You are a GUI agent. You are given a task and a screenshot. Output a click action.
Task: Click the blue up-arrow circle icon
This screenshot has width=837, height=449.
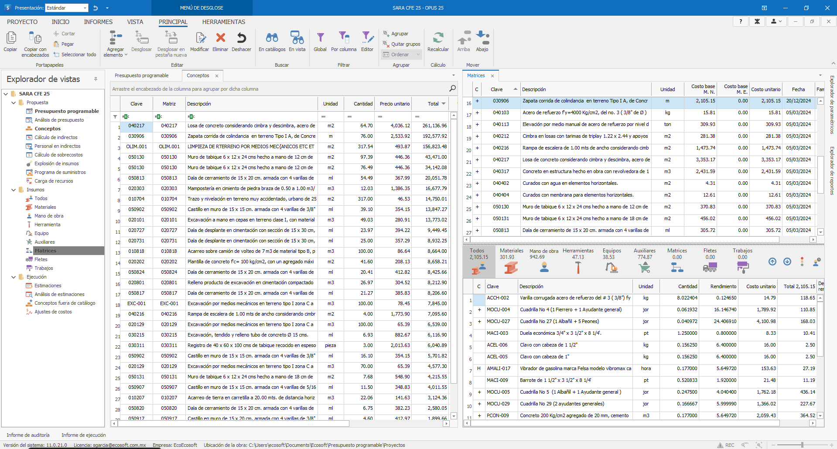click(772, 262)
